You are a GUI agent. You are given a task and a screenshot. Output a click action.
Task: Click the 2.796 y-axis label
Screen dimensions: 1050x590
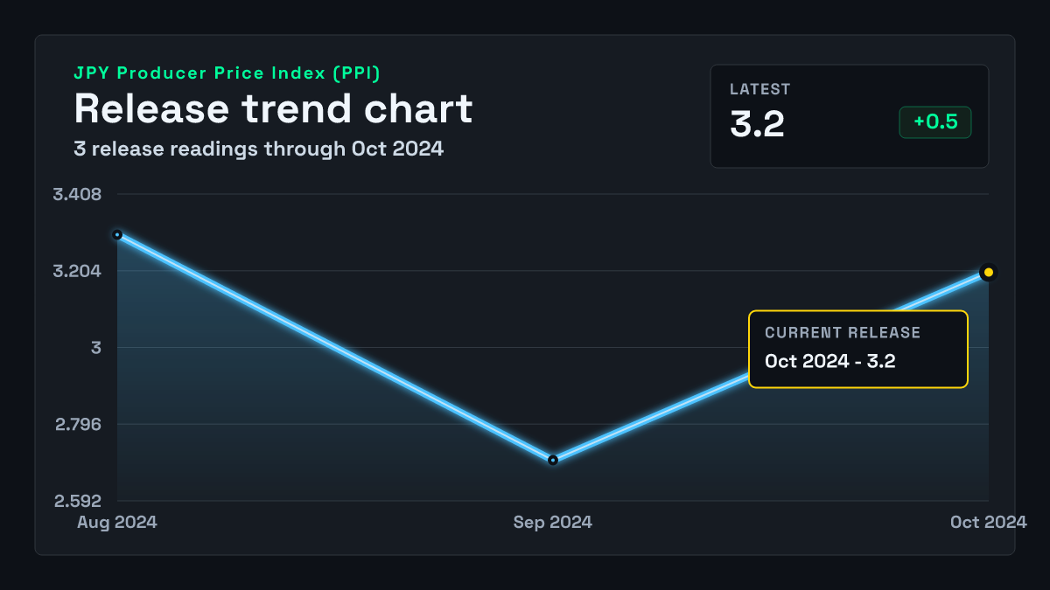[x=77, y=425]
